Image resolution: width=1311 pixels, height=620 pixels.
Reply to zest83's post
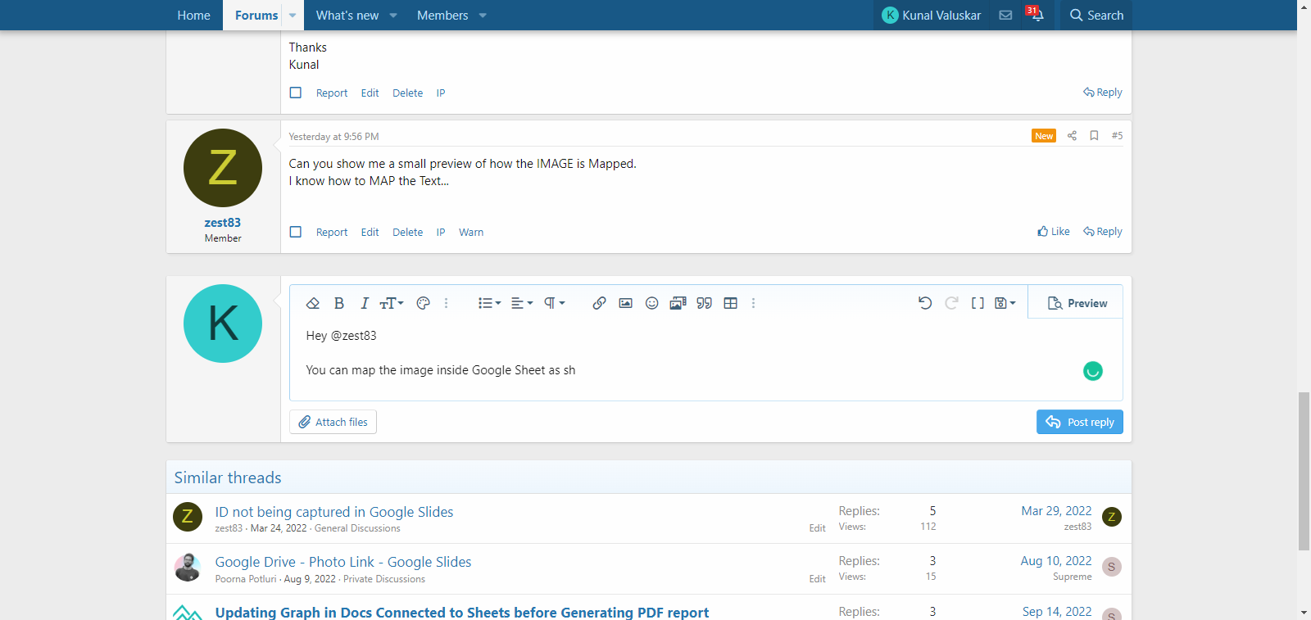coord(1103,232)
